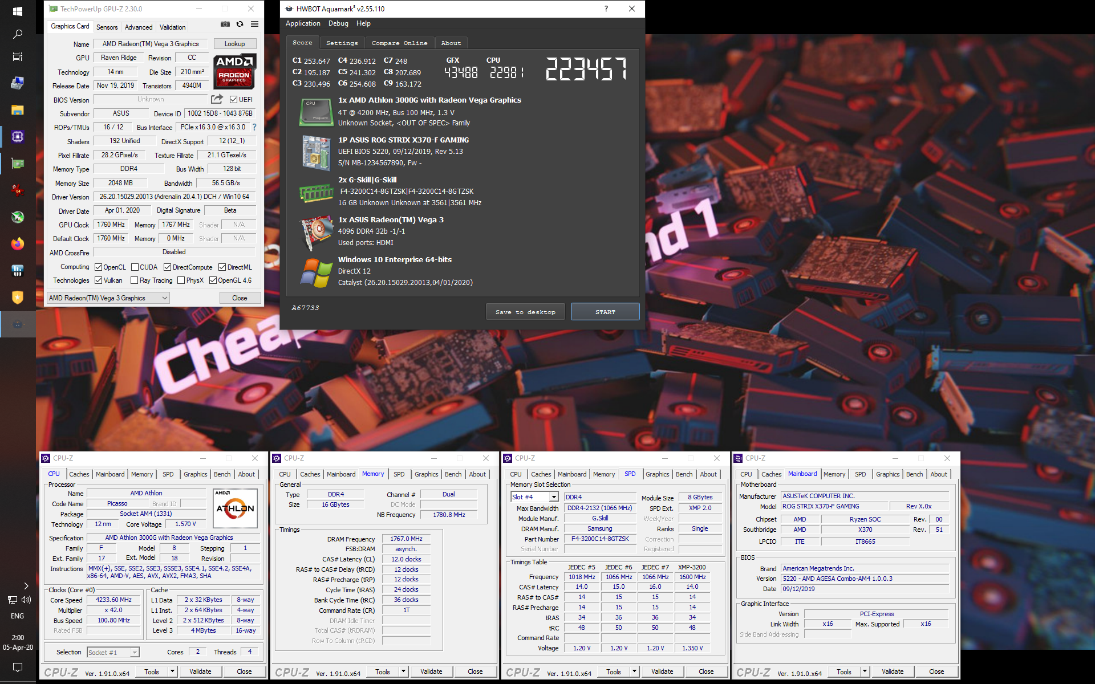Switch to GPU-Z Advanced tab

point(139,27)
